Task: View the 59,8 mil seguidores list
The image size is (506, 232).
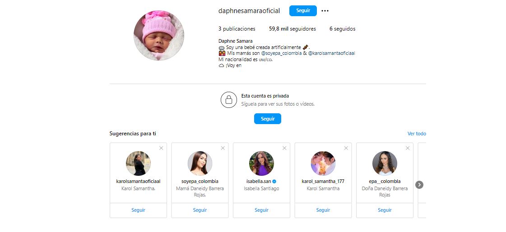Action: pos(292,29)
